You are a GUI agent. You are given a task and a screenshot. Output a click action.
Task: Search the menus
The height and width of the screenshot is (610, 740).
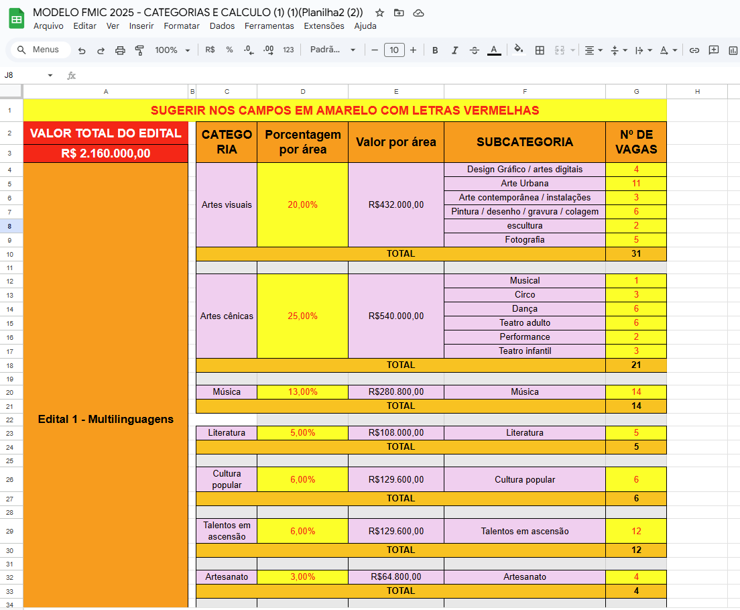click(x=41, y=50)
